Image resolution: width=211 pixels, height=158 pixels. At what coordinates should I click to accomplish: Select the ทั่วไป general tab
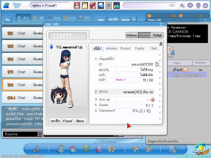coord(98,48)
